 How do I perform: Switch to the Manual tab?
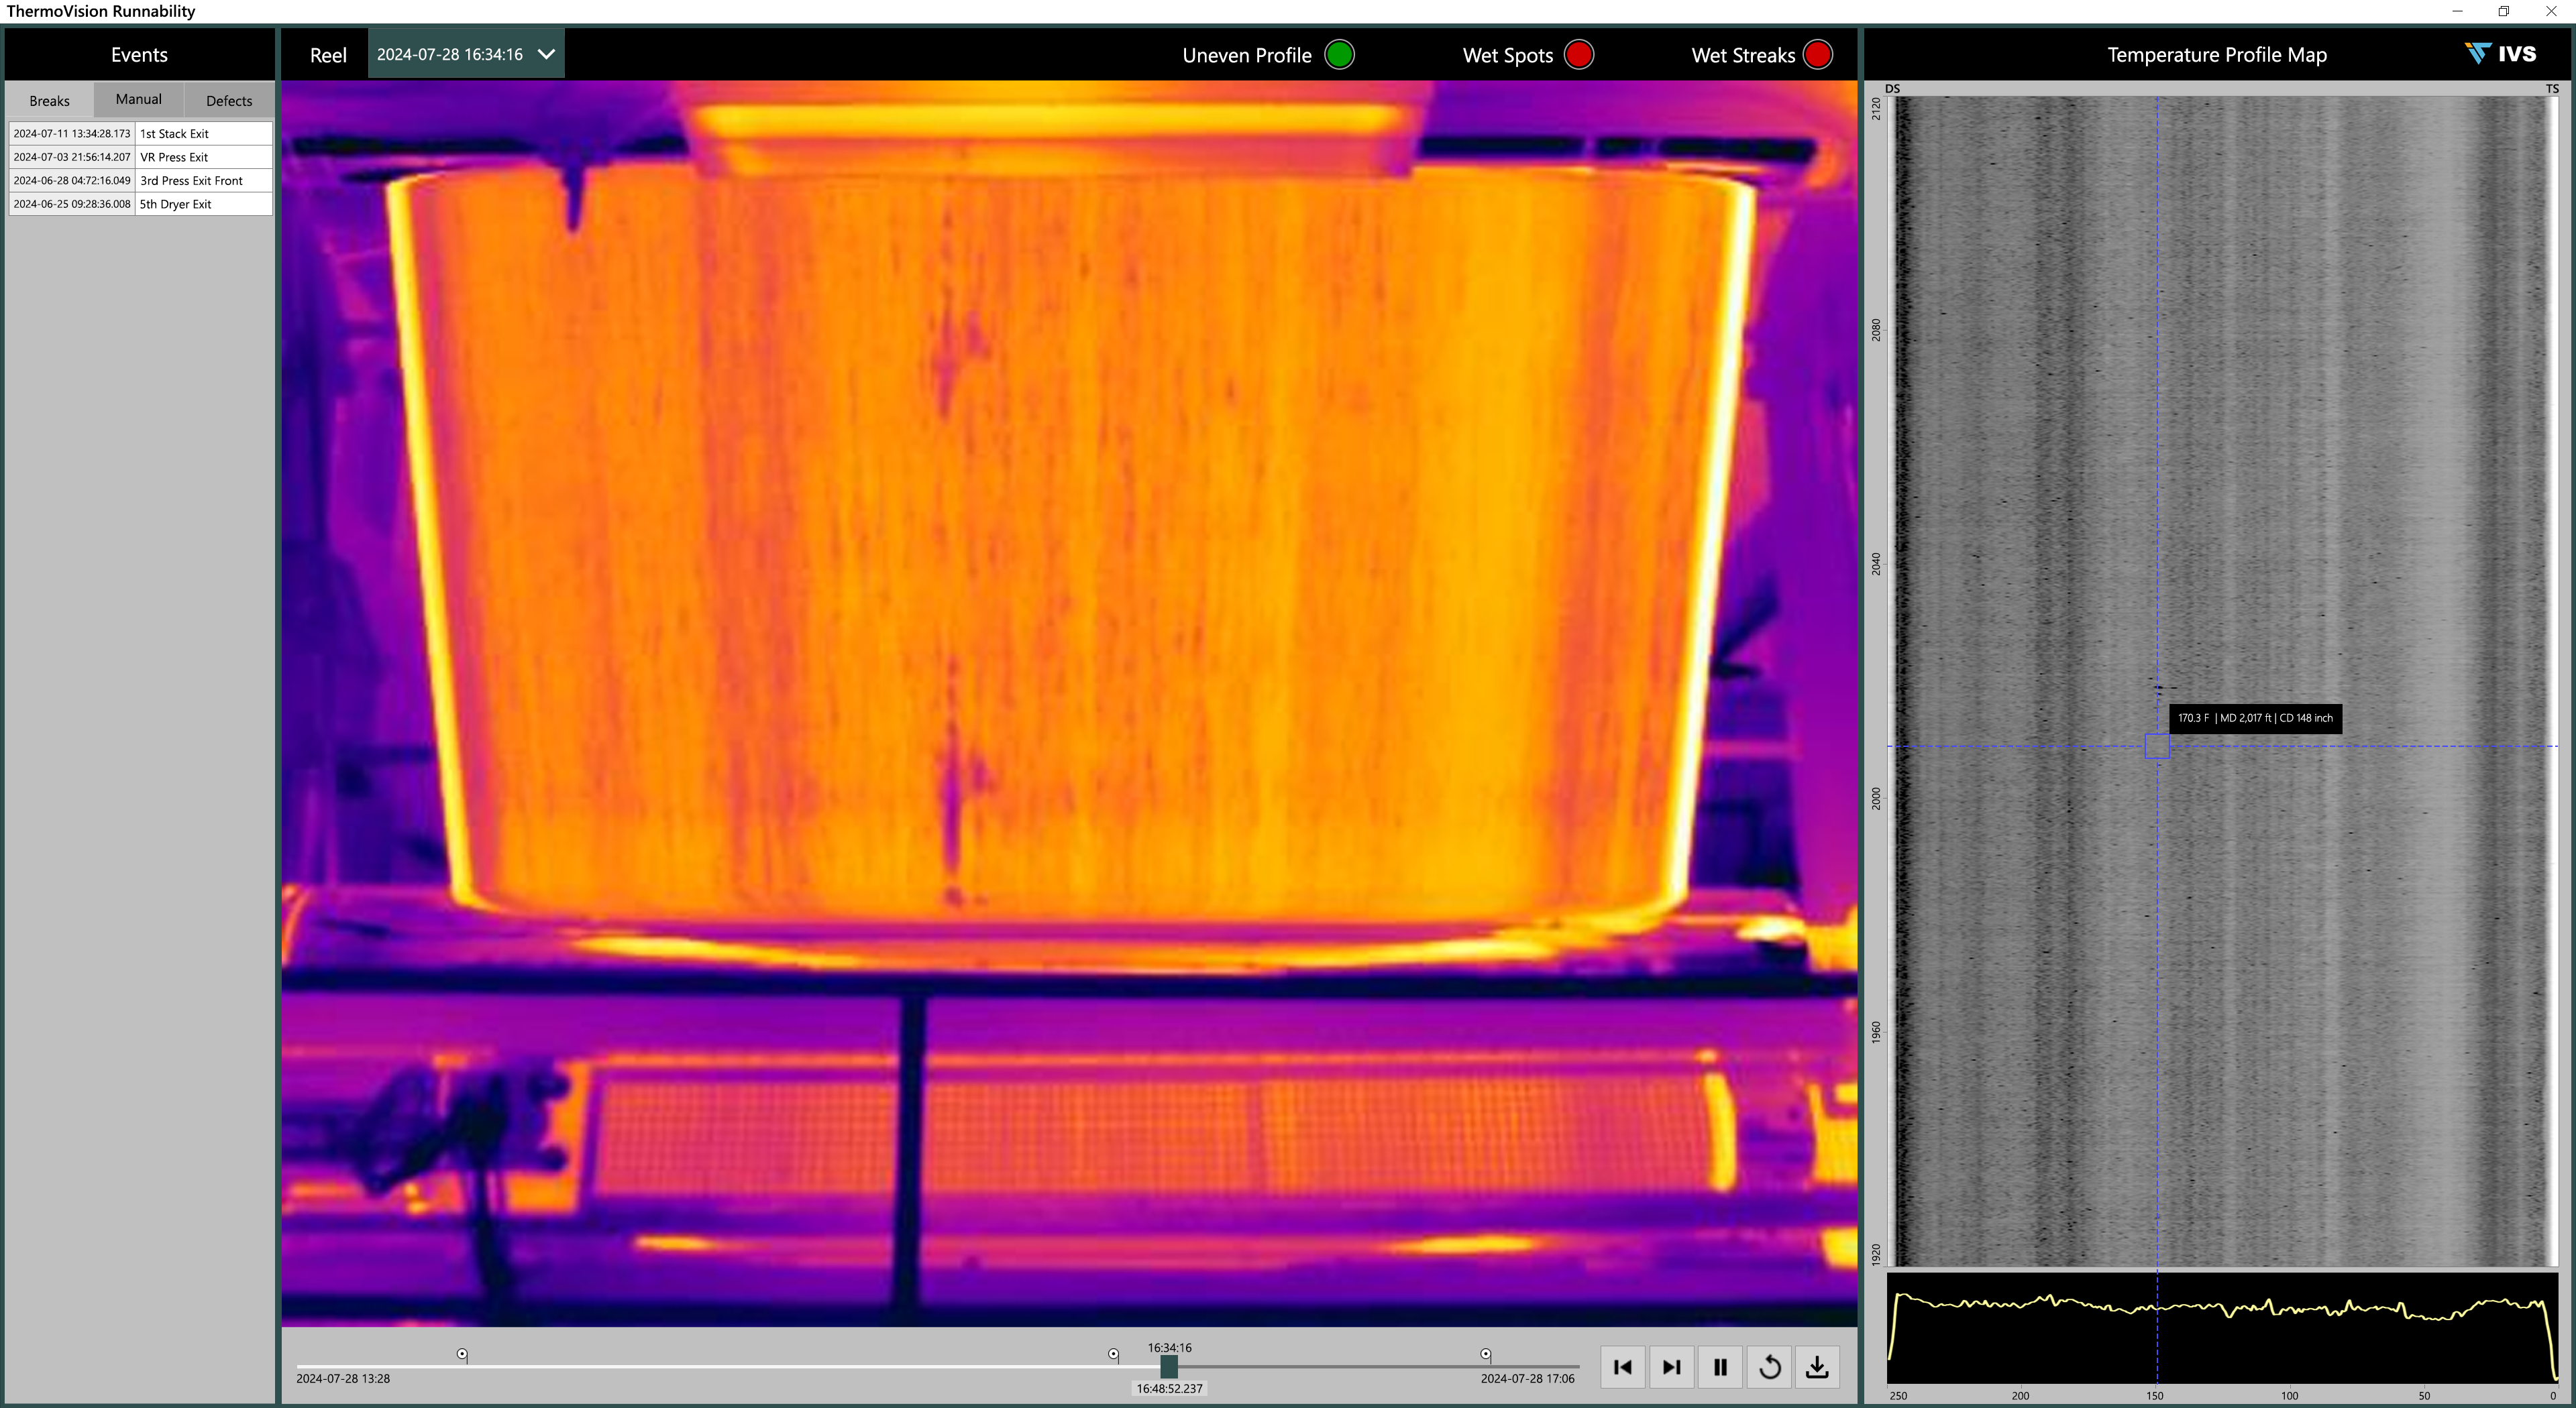point(139,99)
